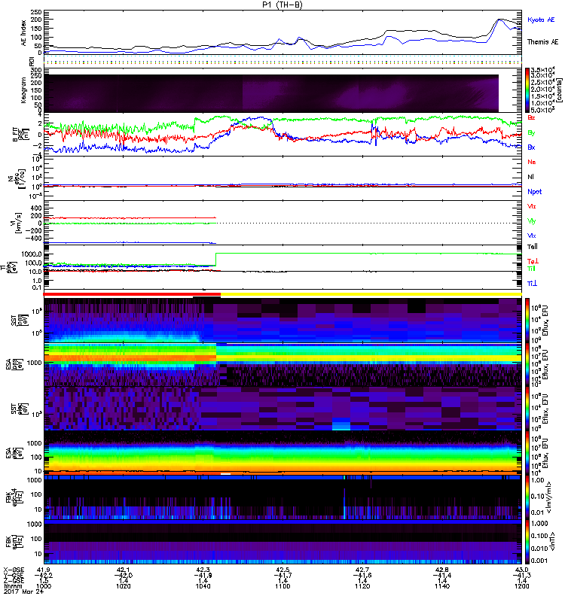Select X-GSE value "43.0"
This screenshot has width=565, height=602.
pyautogui.click(x=521, y=570)
